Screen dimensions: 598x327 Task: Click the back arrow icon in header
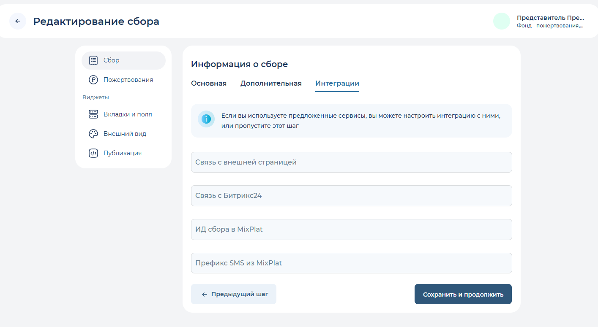[18, 21]
